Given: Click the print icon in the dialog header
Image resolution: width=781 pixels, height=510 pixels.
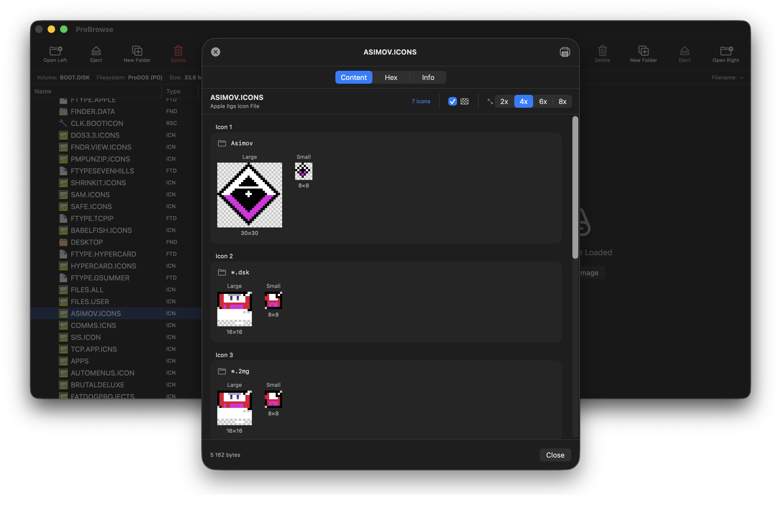Looking at the screenshot, I should click(x=565, y=52).
